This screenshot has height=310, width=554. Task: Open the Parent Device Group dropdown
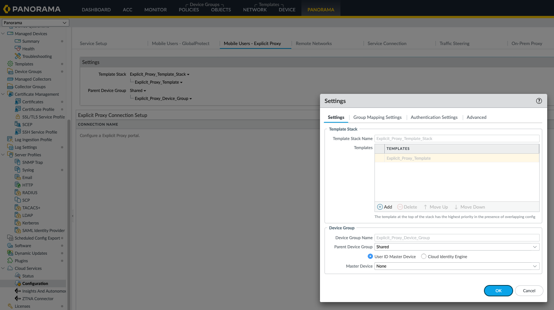(x=457, y=247)
